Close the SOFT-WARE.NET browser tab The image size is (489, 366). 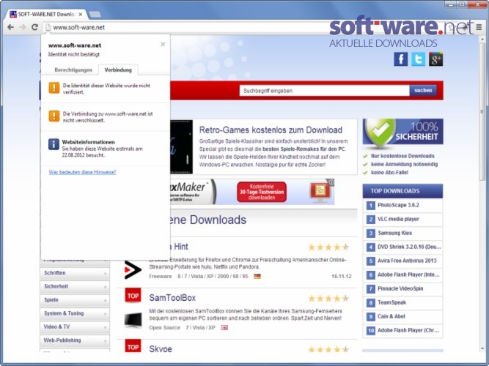(81, 15)
